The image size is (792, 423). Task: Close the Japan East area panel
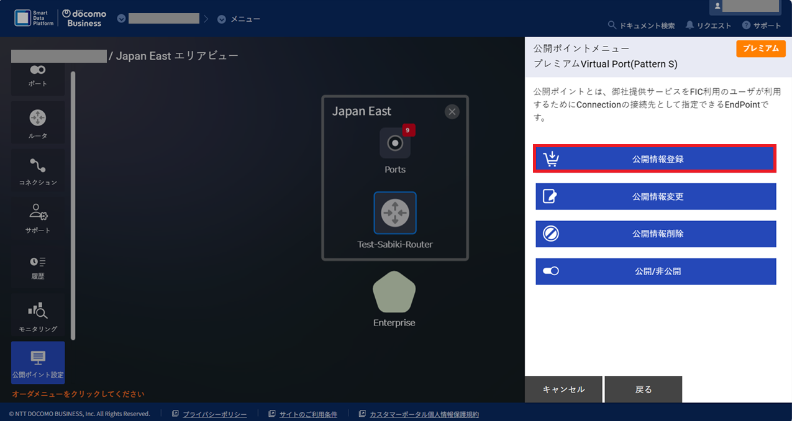click(x=452, y=112)
